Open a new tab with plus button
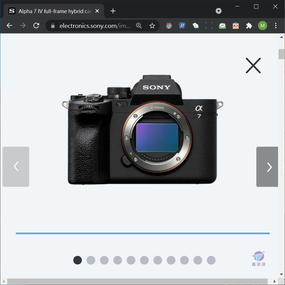The height and width of the screenshot is (285, 285). [x=113, y=11]
